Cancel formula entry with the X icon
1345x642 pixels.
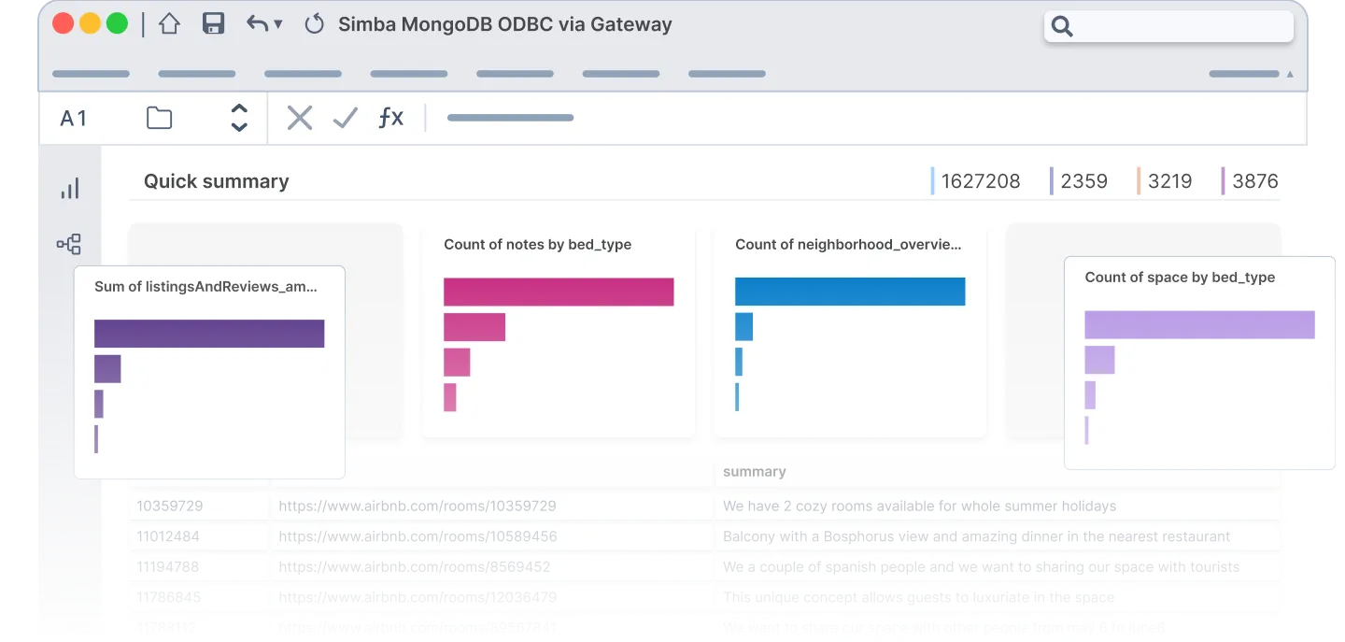300,118
